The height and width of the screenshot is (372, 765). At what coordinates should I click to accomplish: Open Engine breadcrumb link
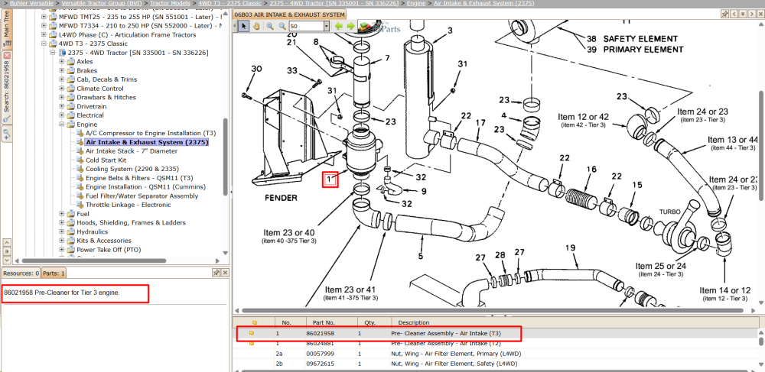(416, 3)
